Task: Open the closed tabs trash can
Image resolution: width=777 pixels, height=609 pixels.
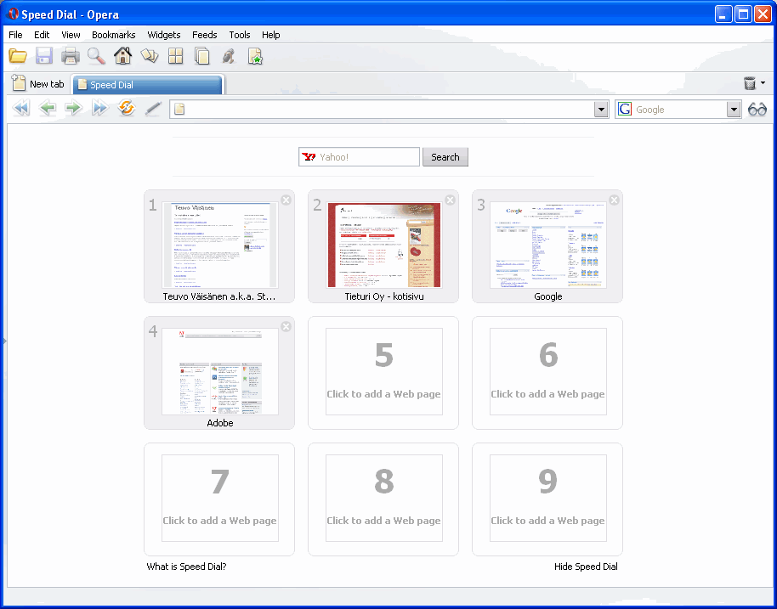Action: coord(750,83)
